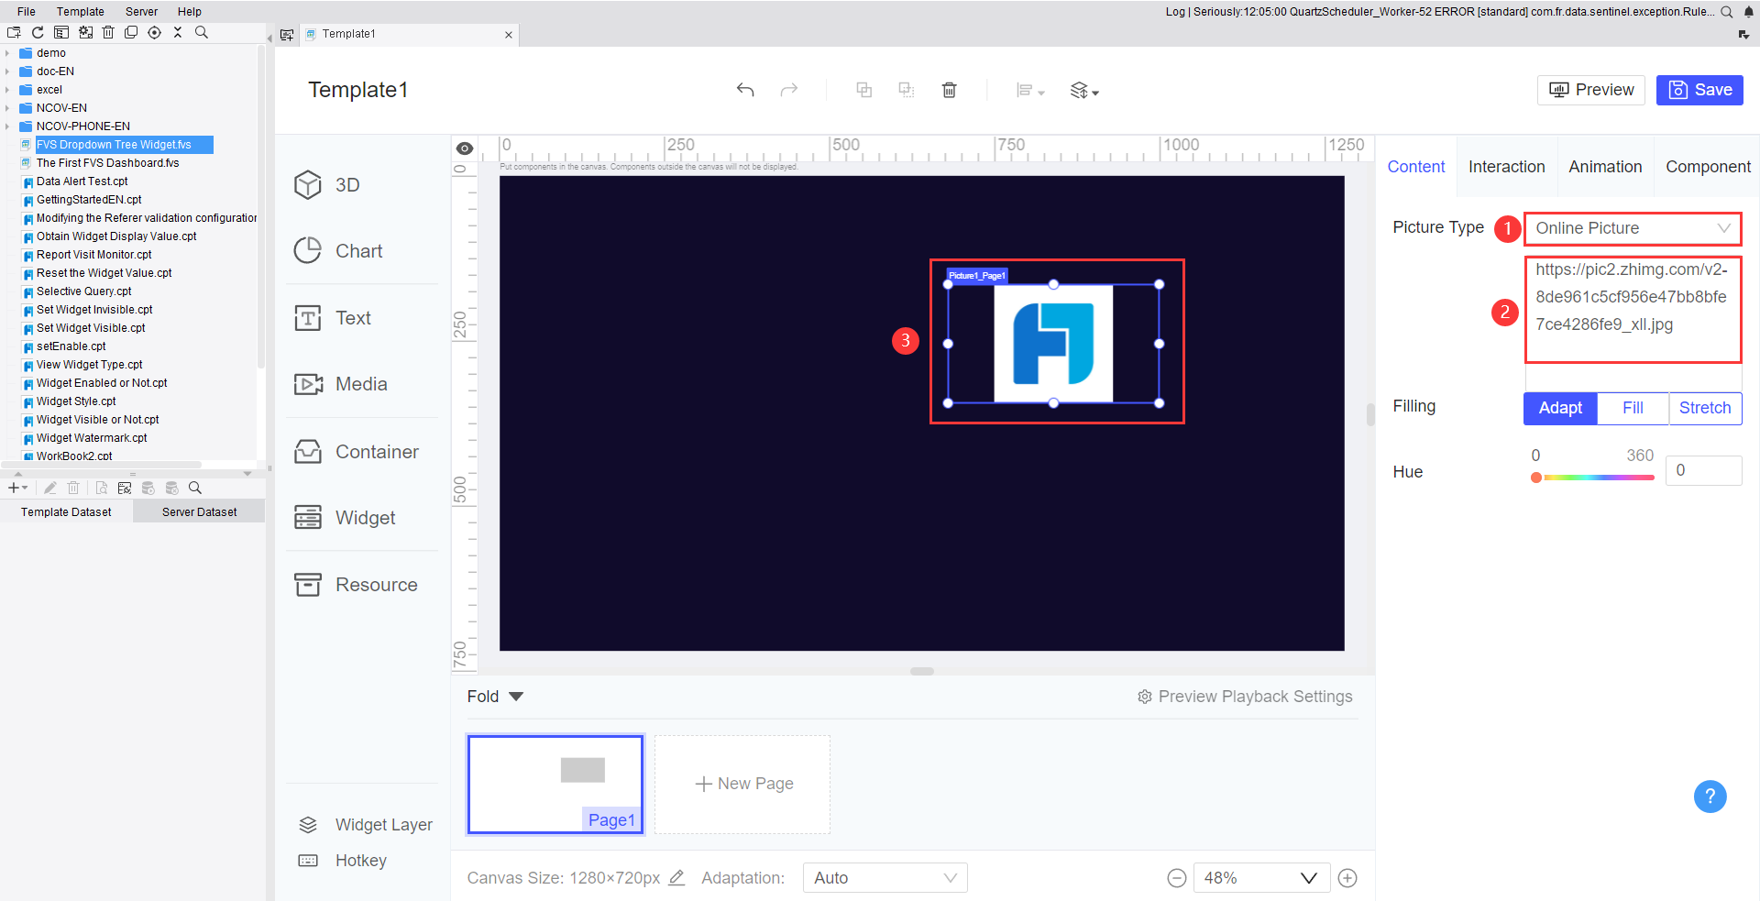Open the Text component category

(333, 318)
